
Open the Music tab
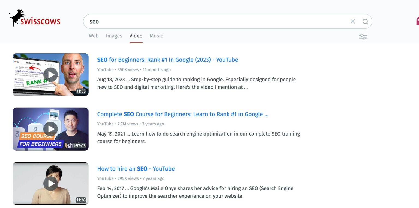tap(156, 36)
